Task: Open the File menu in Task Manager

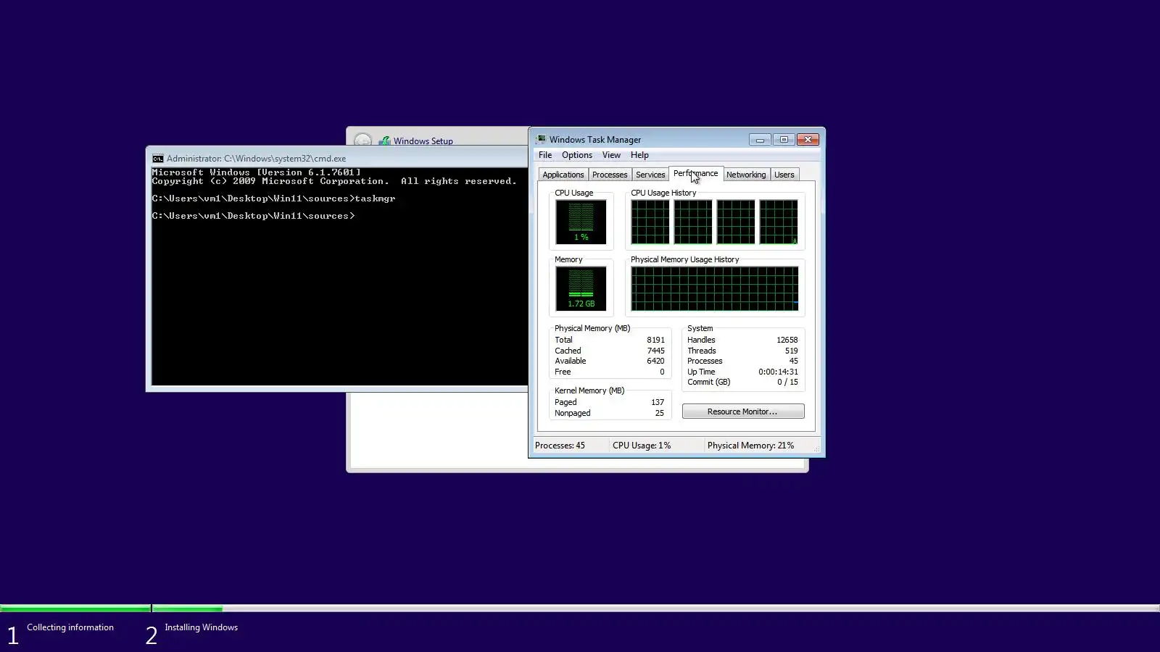Action: [545, 155]
